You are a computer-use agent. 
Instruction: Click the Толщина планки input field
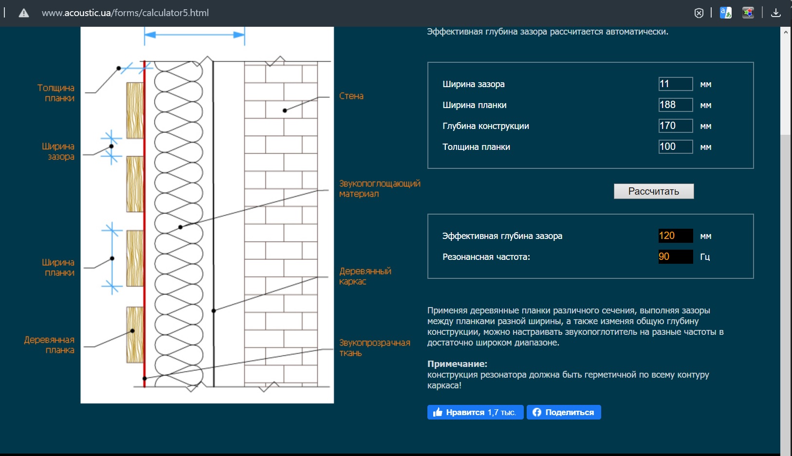pyautogui.click(x=675, y=147)
